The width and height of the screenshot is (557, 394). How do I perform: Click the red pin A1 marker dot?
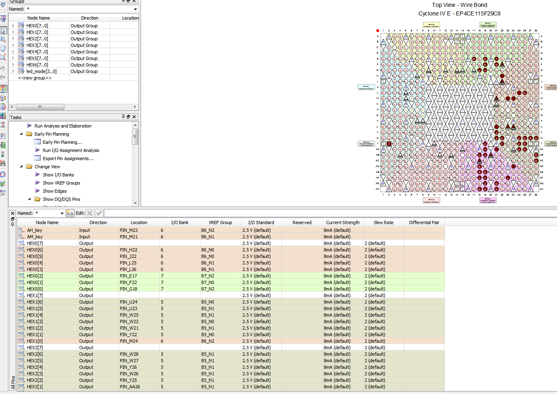tap(378, 31)
